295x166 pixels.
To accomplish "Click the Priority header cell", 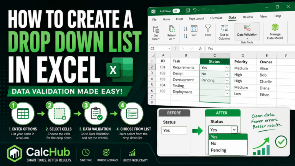I will coord(243,62).
